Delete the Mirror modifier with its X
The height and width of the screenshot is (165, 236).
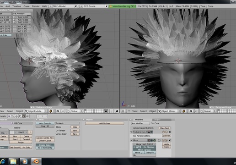[x=170, y=140]
